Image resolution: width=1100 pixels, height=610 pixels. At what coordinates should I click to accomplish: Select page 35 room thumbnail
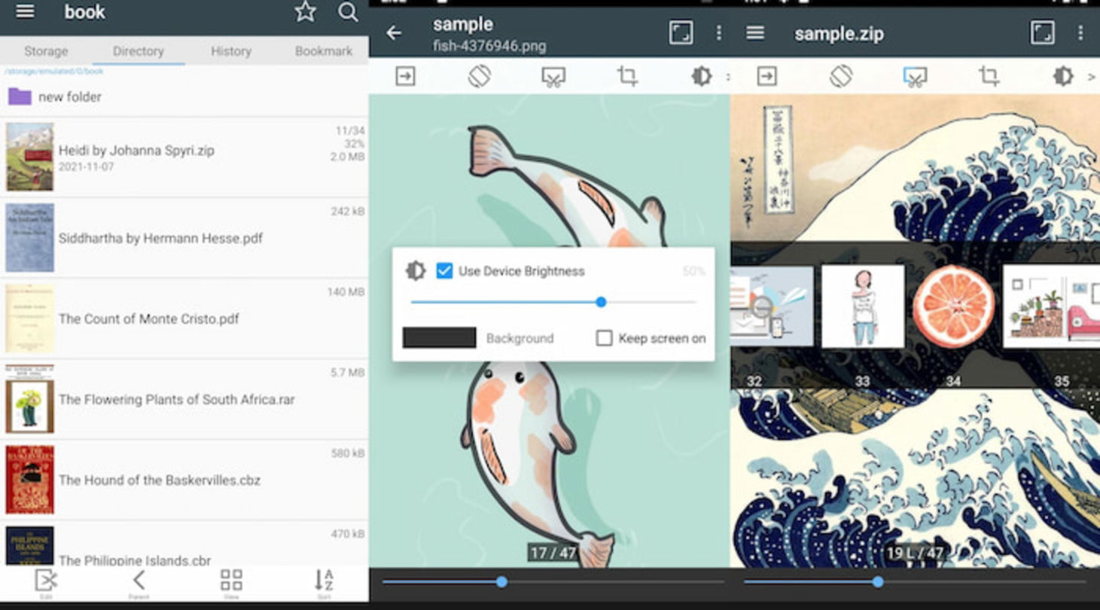coord(1051,307)
